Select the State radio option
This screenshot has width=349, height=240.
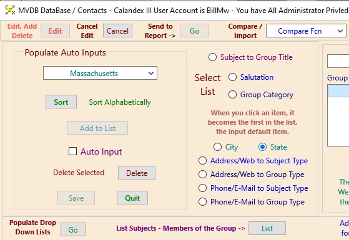tap(262, 147)
